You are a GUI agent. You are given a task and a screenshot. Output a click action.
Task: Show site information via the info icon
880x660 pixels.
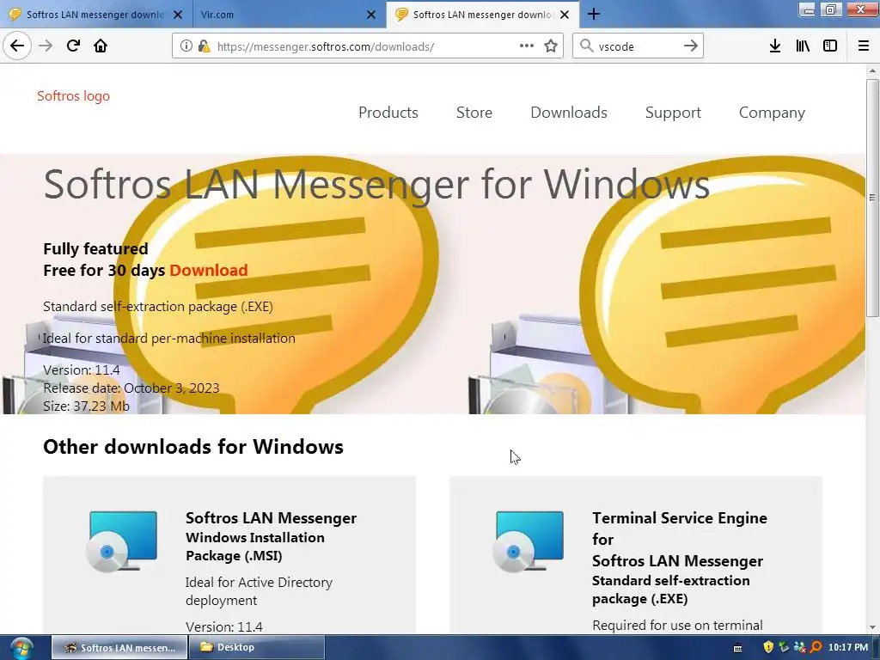(x=186, y=46)
